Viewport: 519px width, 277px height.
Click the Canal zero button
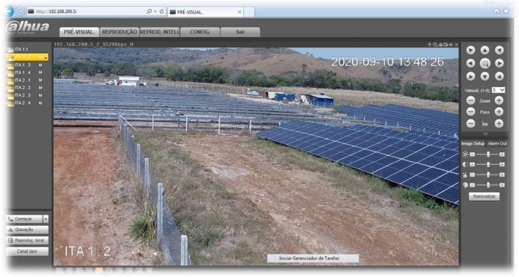point(27,252)
